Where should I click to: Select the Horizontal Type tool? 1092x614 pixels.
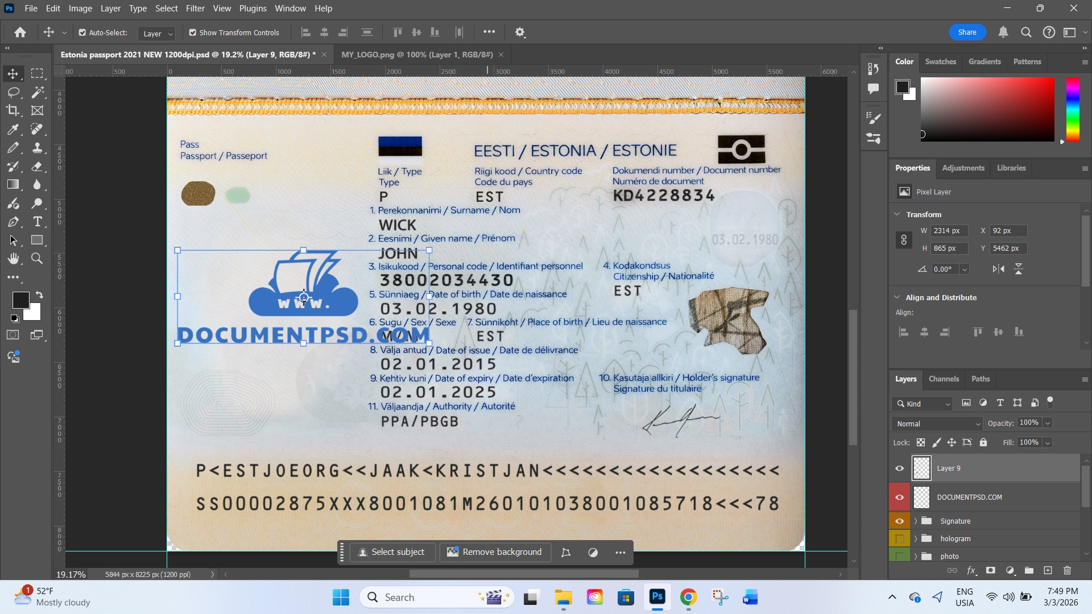(38, 222)
